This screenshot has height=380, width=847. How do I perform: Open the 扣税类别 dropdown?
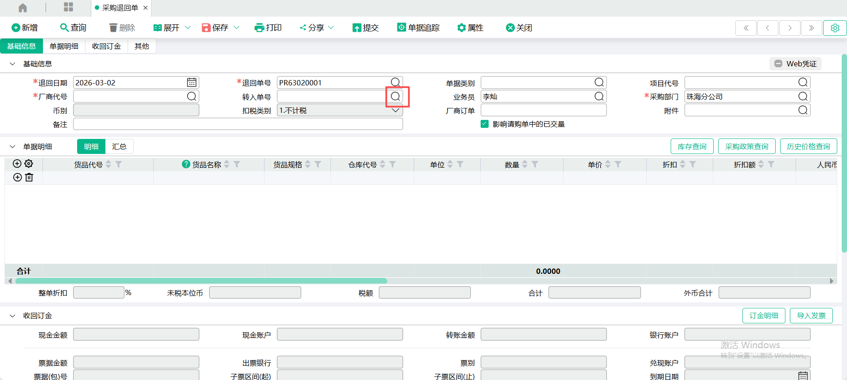[x=395, y=110]
